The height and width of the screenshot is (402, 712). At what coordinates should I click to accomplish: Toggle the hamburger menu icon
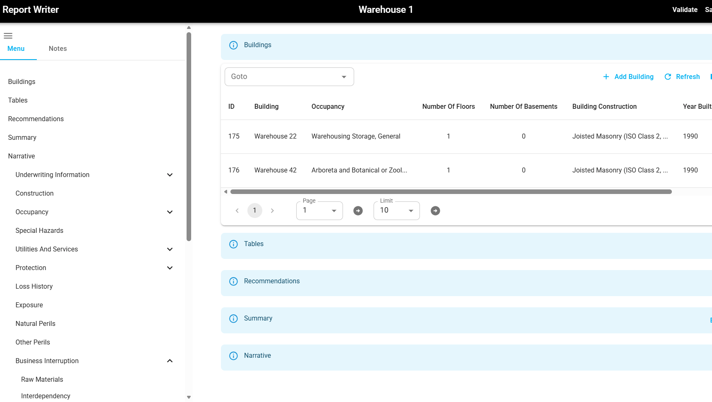pyautogui.click(x=8, y=36)
